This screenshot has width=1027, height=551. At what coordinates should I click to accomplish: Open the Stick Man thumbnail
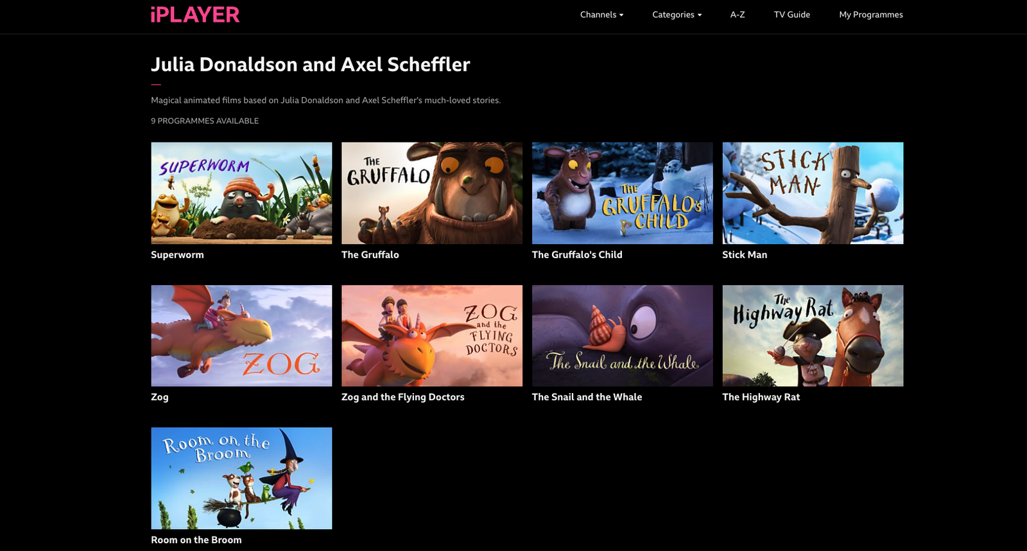tap(813, 193)
